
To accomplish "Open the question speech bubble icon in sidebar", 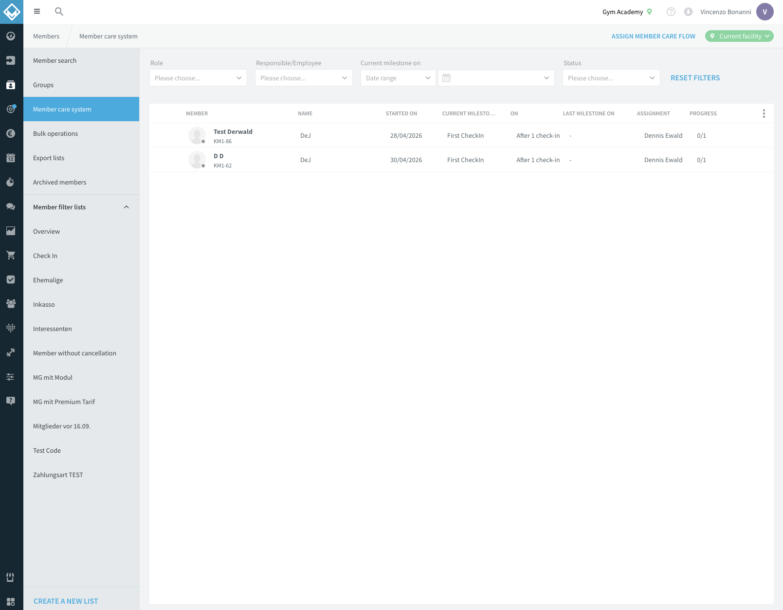I will pos(11,401).
